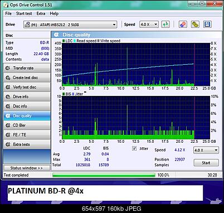This screenshot has height=213, width=224.
Task: Click the Disc info icon
Action: click(x=8, y=106)
